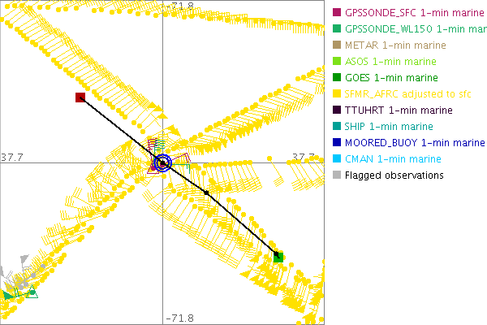Click the 37.7 latitude label at right
Screen dimensions: 487x325
coord(304,157)
